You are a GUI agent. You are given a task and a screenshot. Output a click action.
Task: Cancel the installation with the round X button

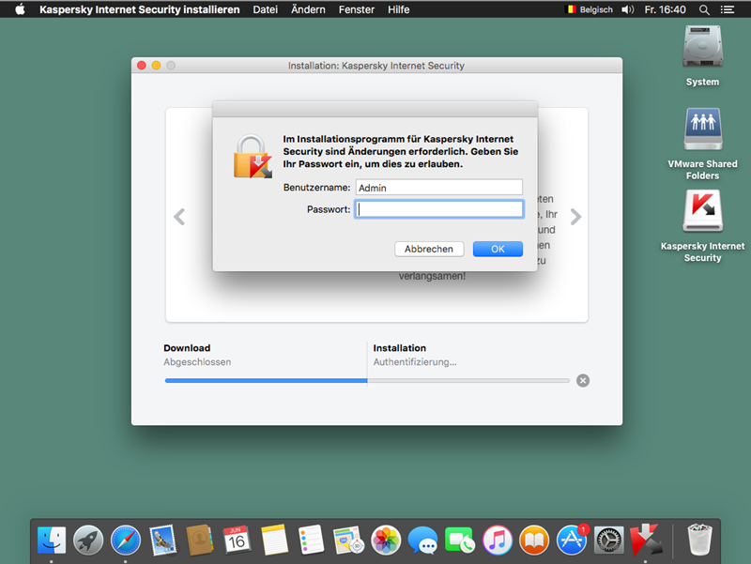(583, 380)
